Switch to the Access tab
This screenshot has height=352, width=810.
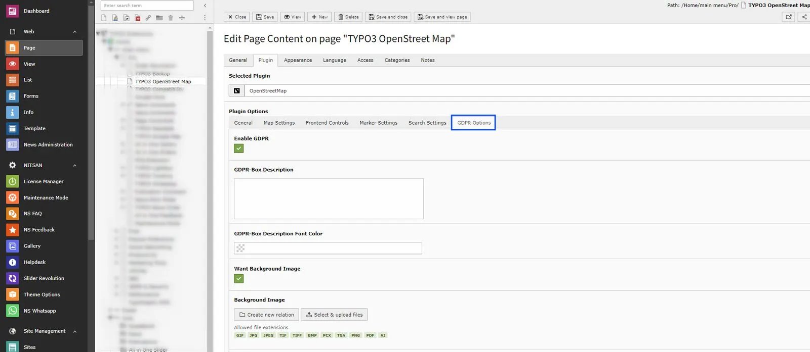point(365,60)
